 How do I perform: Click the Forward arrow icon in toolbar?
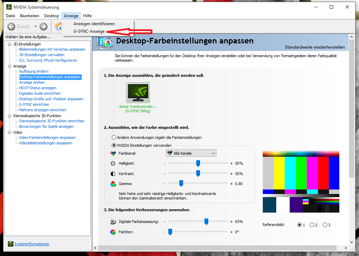tap(43, 27)
